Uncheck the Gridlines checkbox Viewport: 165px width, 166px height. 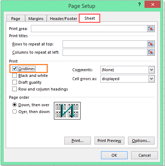(14, 69)
